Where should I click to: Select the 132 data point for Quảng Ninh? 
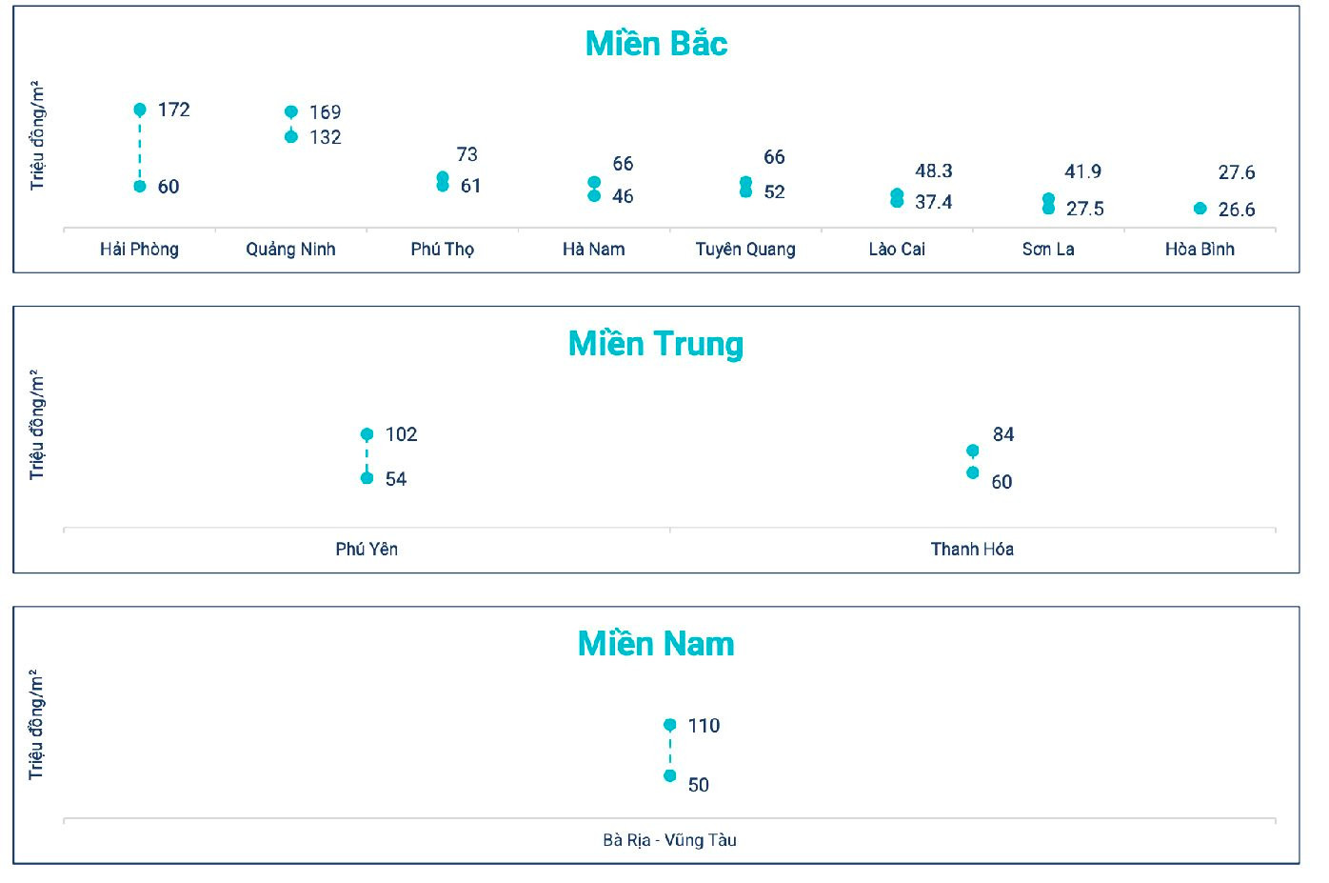pyautogui.click(x=291, y=137)
